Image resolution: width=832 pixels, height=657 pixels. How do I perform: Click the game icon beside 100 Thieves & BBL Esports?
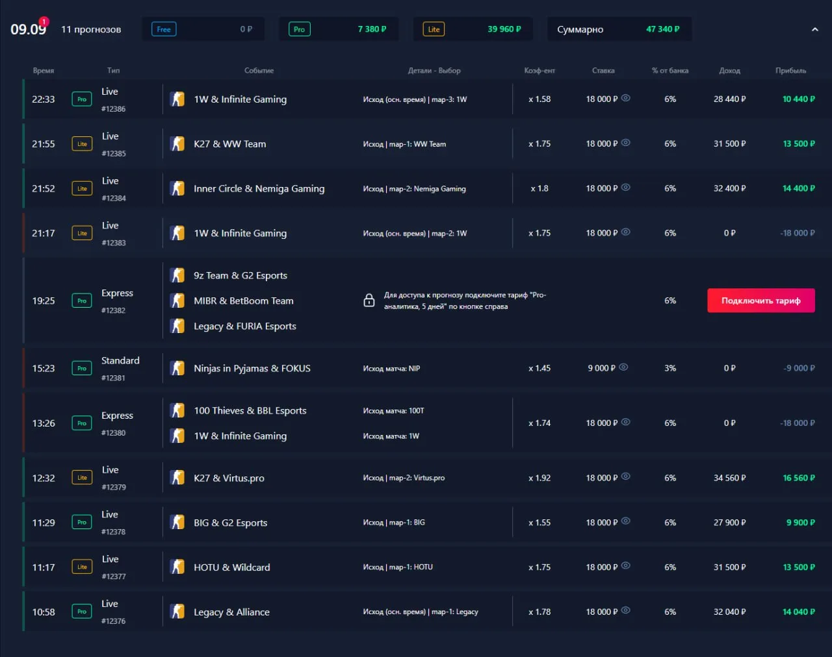(177, 410)
